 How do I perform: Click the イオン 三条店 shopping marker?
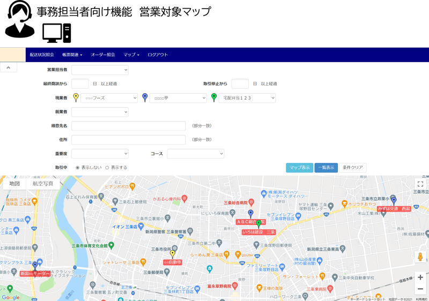141,226
